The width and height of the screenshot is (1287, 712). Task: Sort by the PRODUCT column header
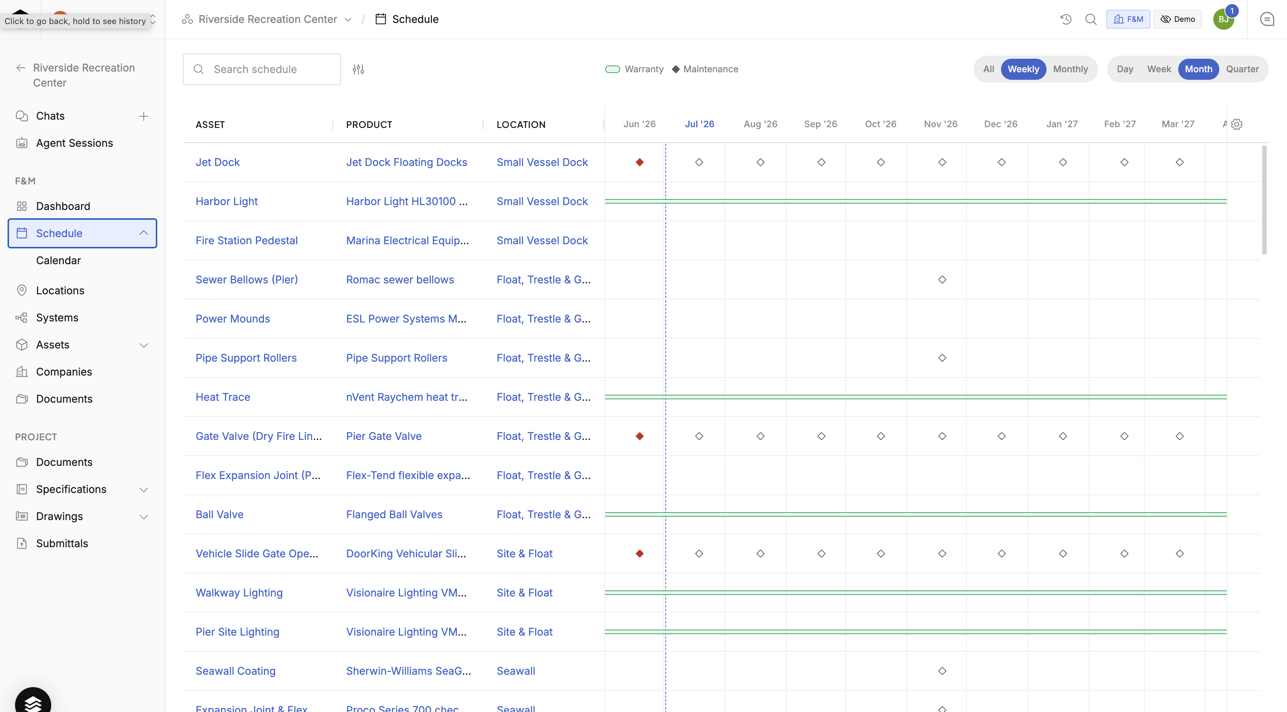tap(369, 125)
